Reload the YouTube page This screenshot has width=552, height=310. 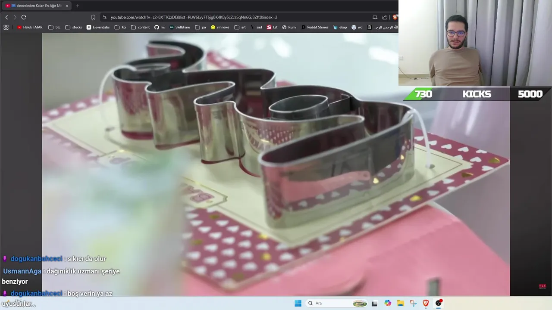(24, 17)
